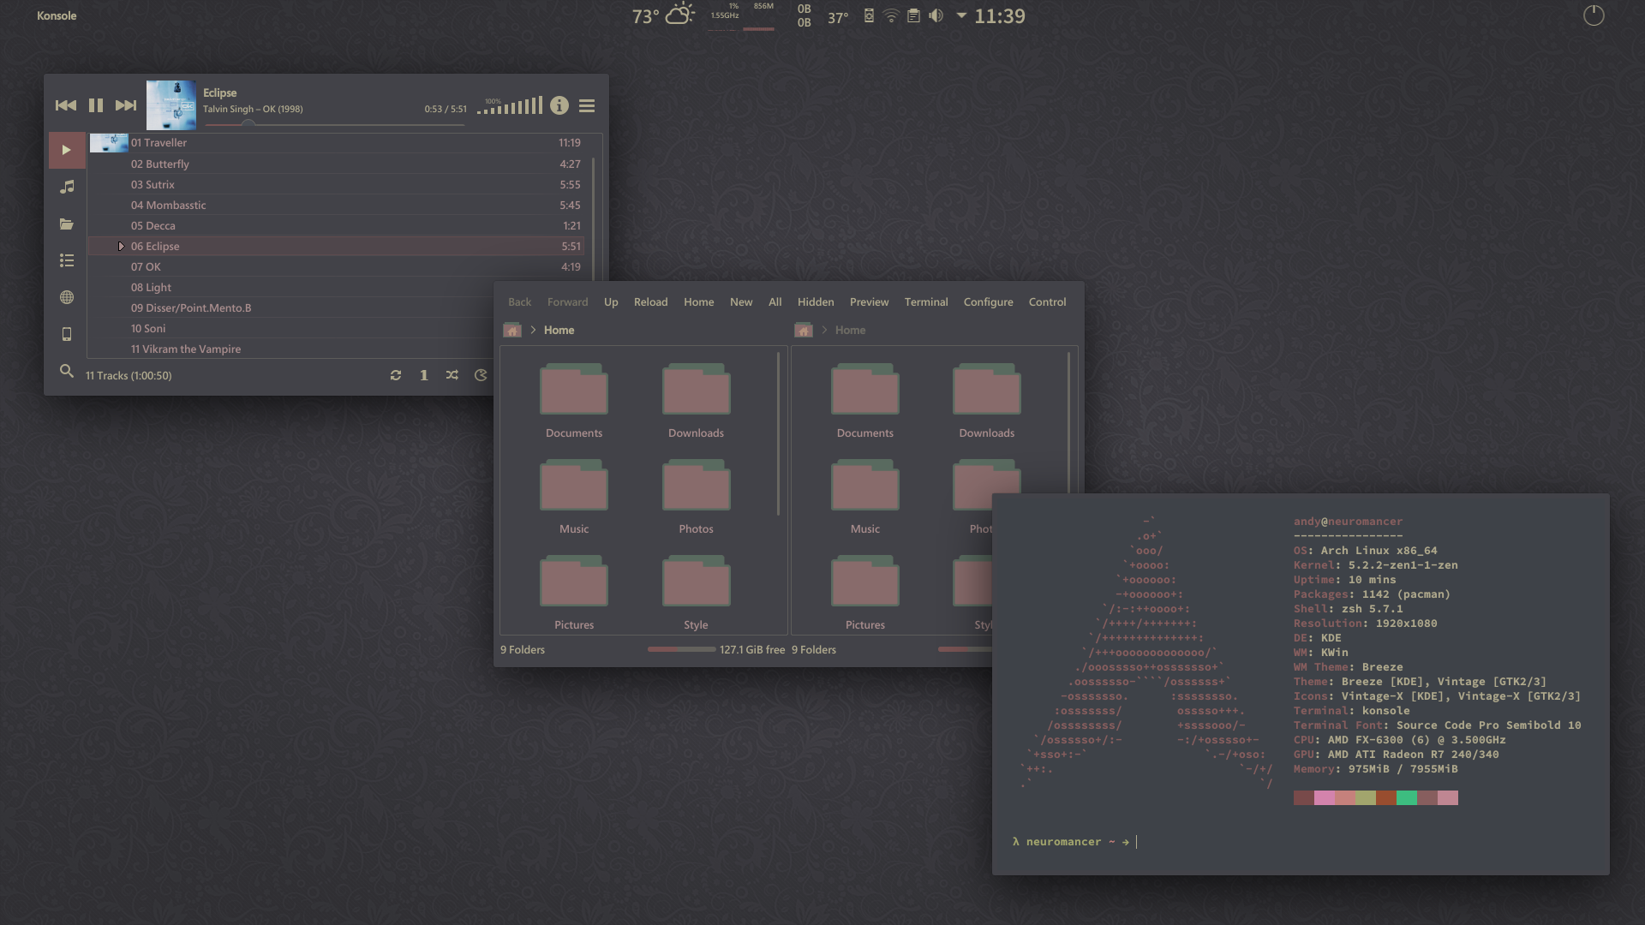Open the player's hamburger menu

[587, 106]
